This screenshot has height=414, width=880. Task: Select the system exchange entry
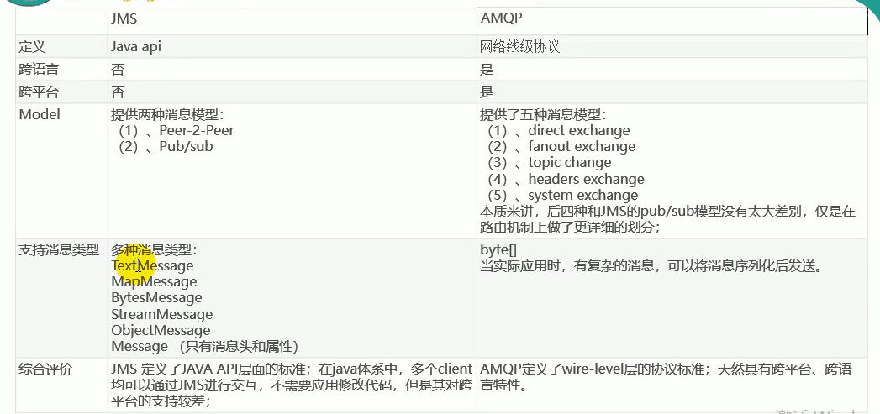coord(582,196)
